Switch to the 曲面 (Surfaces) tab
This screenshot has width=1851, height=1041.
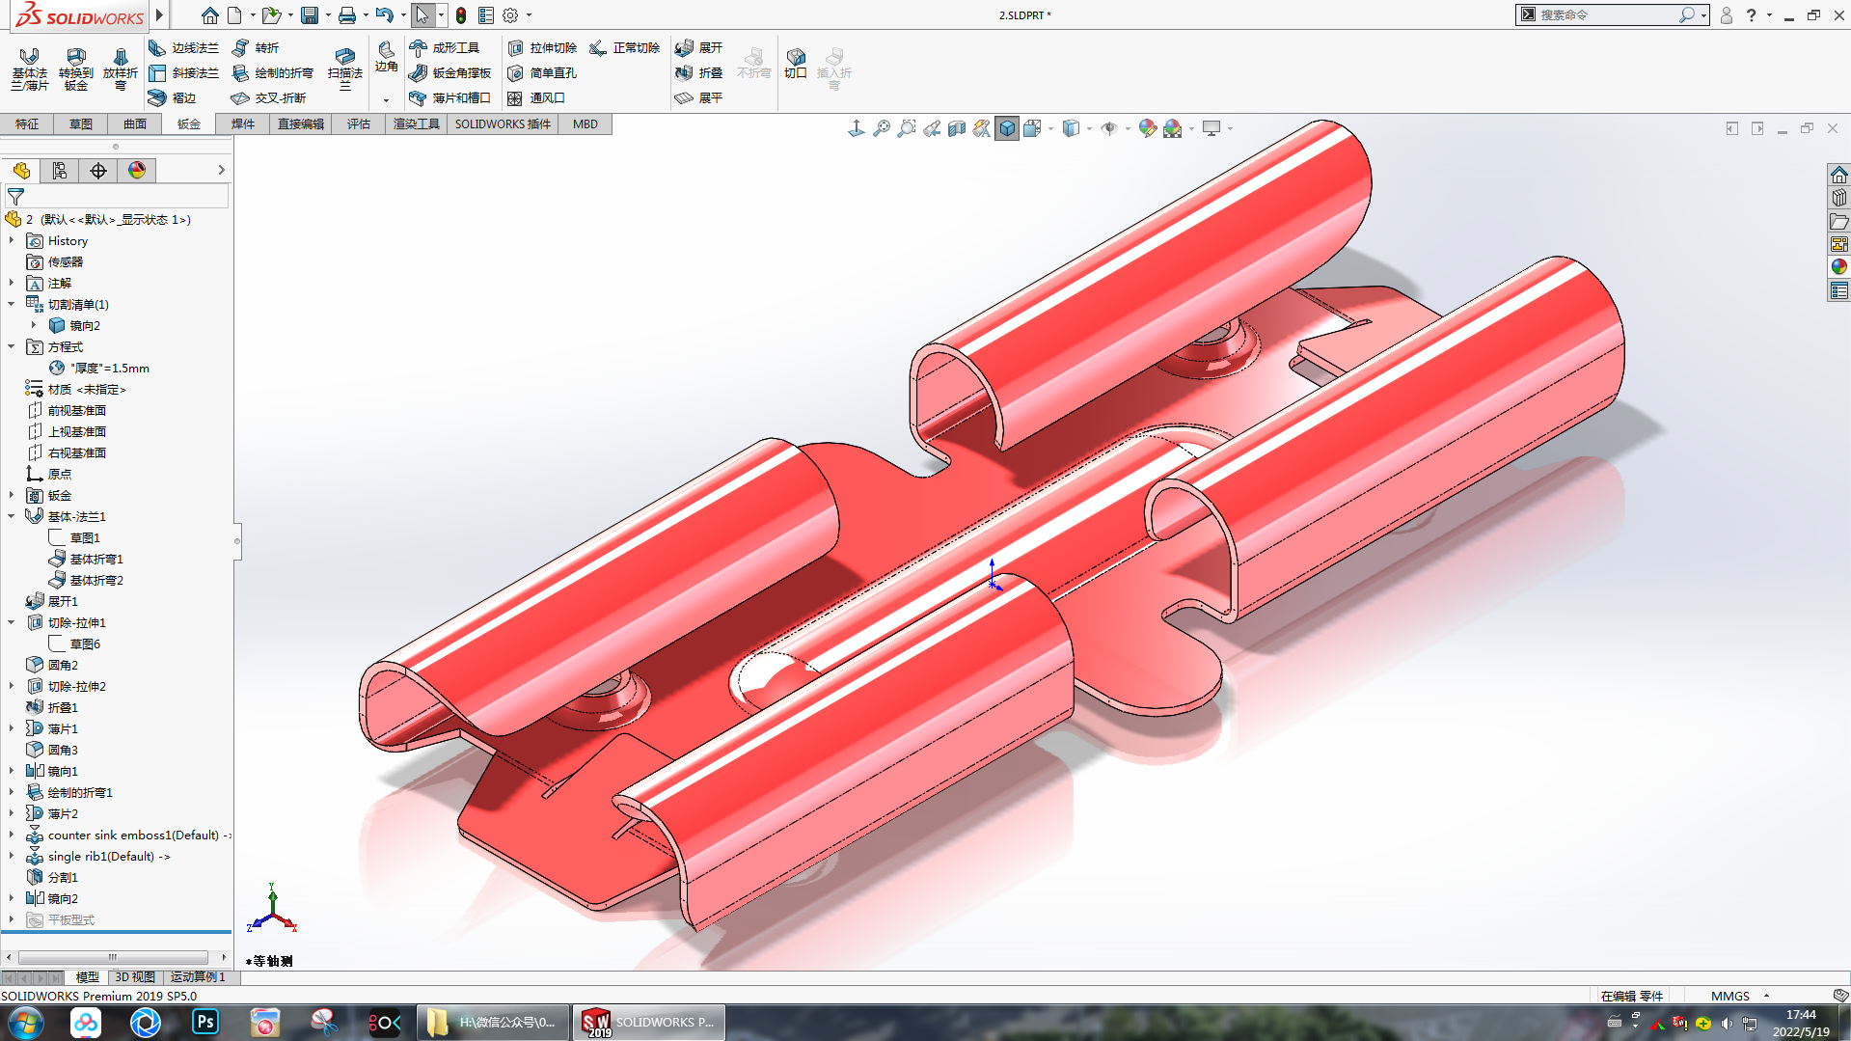pyautogui.click(x=135, y=123)
